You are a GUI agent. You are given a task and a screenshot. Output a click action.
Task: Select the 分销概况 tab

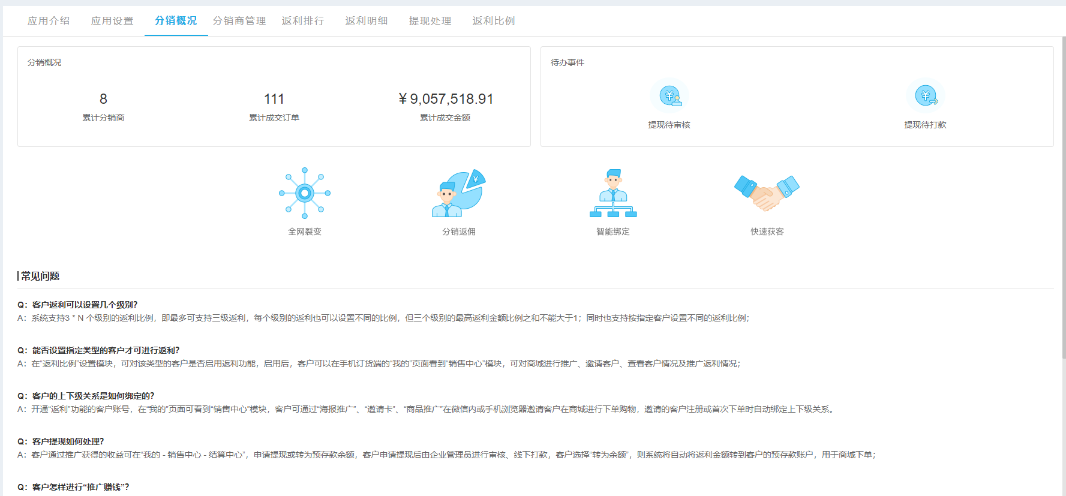[x=176, y=21]
